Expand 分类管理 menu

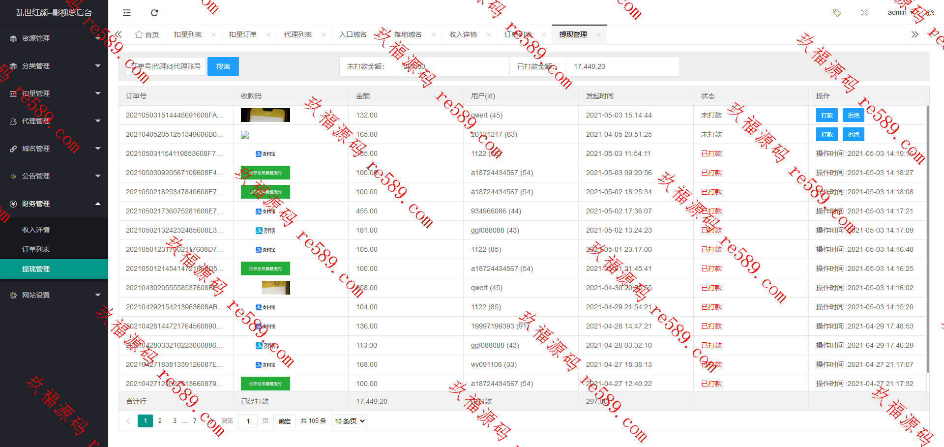[x=98, y=66]
